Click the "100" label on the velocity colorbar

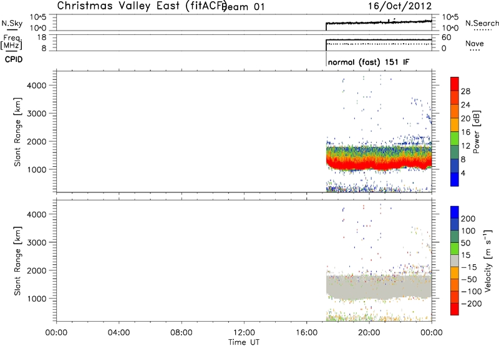[x=468, y=231]
